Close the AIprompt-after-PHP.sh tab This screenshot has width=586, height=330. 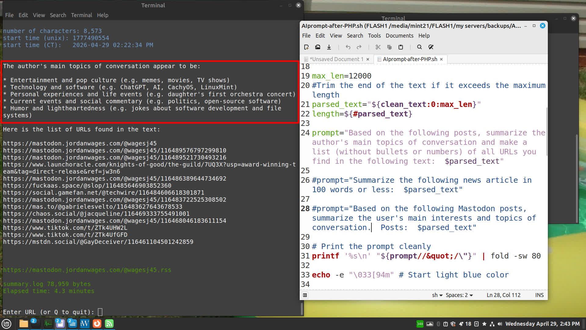(x=441, y=59)
